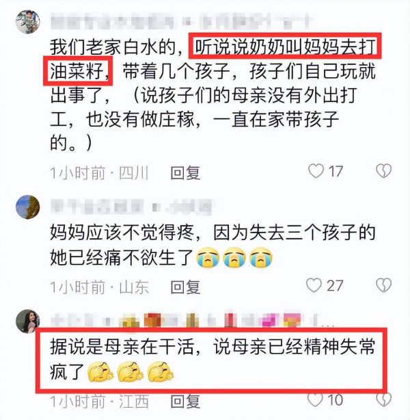Open first commenter's avatar profile
Image resolution: width=410 pixels, height=420 pixels.
pyautogui.click(x=28, y=22)
